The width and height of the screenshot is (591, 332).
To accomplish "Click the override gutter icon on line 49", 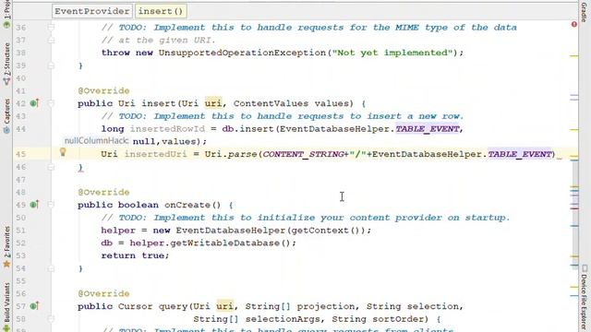I will coord(34,205).
